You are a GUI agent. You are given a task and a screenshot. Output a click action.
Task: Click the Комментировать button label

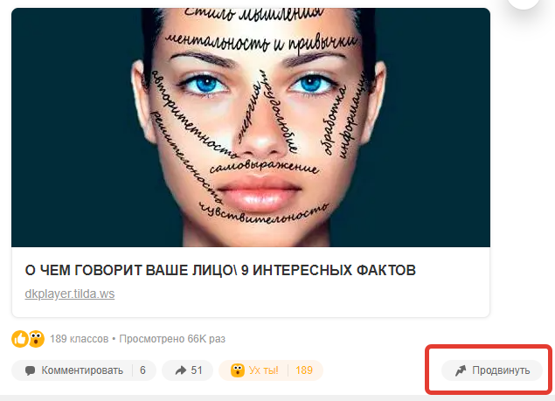[82, 370]
